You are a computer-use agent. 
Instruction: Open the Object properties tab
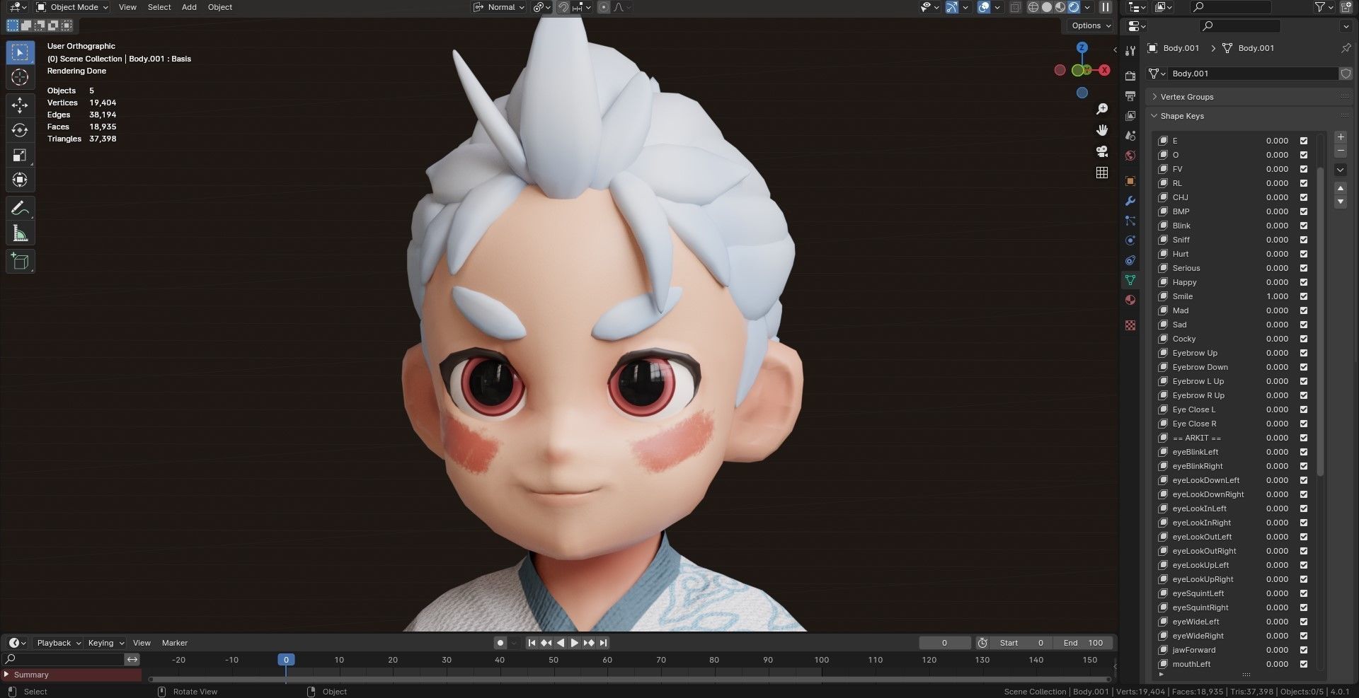tap(1130, 181)
